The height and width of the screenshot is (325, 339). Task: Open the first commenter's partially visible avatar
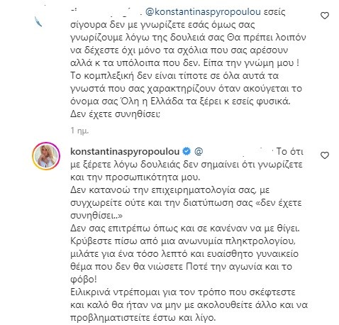(38, 21)
